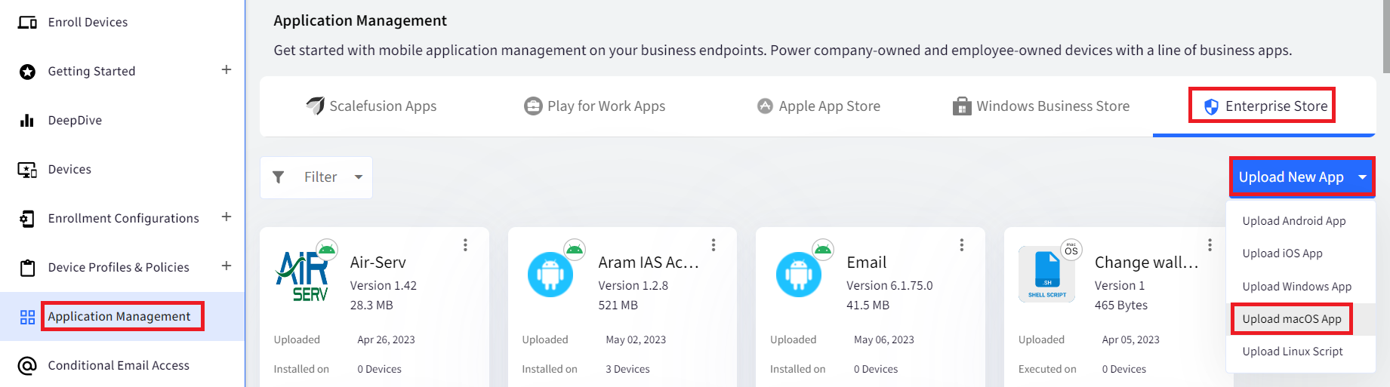Select Upload macOS App from menu
Screen dimensions: 1390x387
point(1292,319)
